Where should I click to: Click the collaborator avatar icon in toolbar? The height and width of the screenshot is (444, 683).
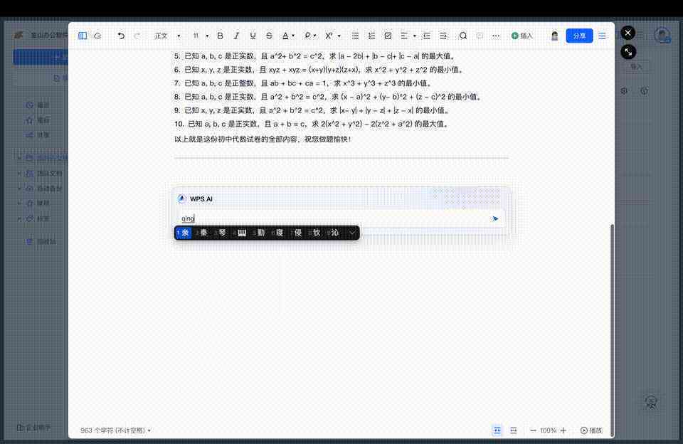tap(554, 36)
